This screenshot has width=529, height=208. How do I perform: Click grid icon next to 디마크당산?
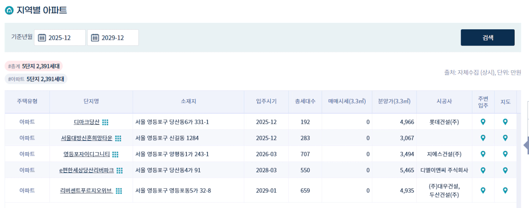[x=105, y=122]
